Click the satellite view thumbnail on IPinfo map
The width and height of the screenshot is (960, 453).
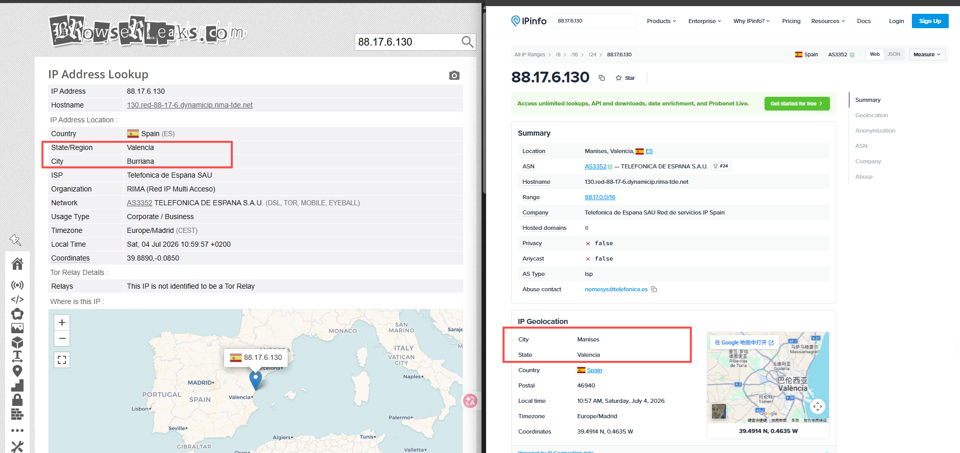pos(719,411)
